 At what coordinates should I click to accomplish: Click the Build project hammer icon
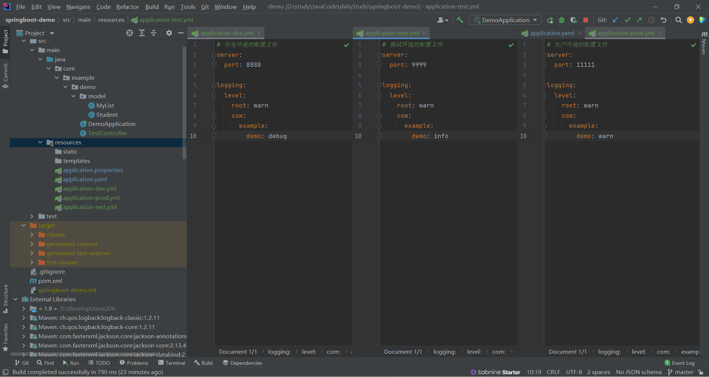coord(460,20)
